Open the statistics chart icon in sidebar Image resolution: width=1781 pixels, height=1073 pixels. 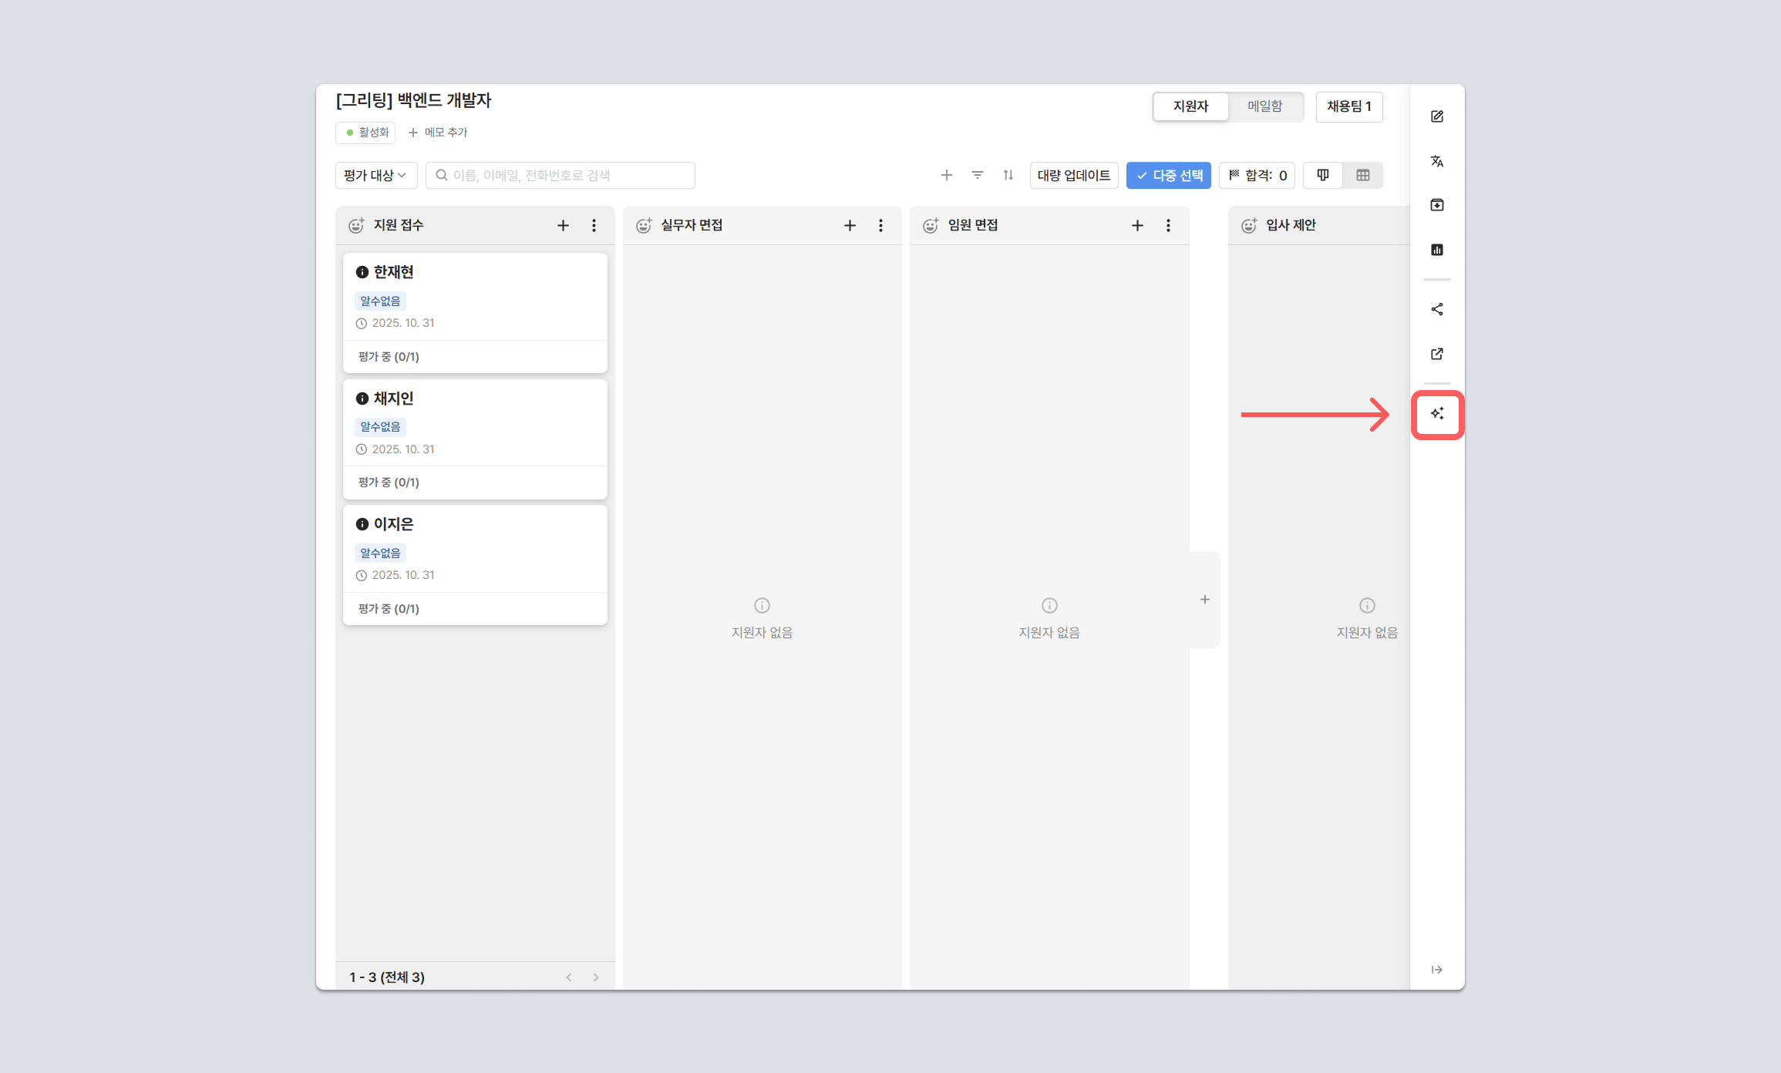click(1437, 250)
